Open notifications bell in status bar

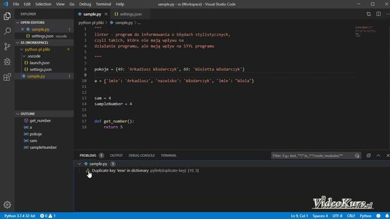[x=387, y=216]
